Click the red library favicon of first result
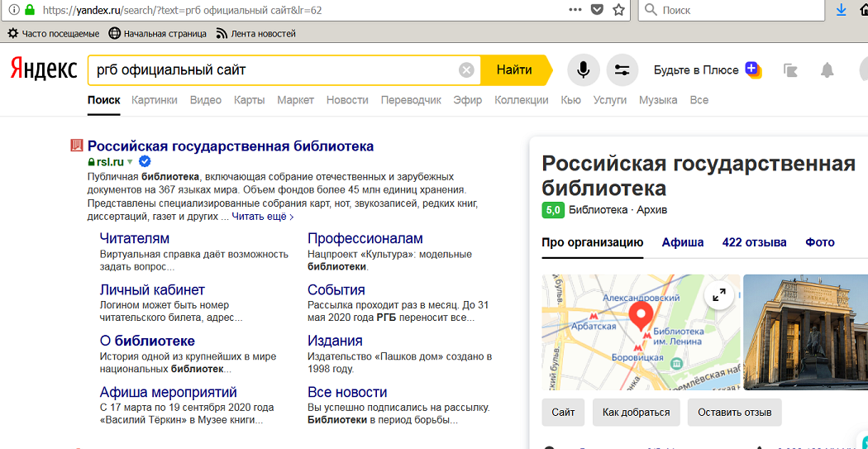 (x=76, y=146)
